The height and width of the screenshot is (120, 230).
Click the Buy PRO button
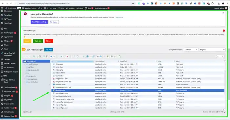pyautogui.click(x=49, y=50)
